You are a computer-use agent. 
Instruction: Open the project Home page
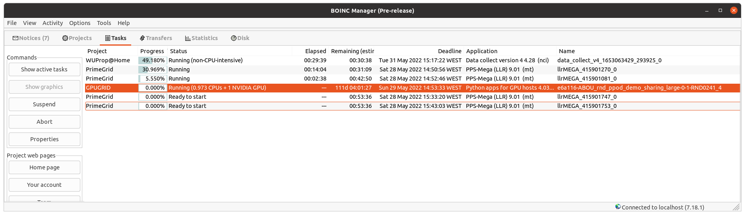(x=45, y=167)
